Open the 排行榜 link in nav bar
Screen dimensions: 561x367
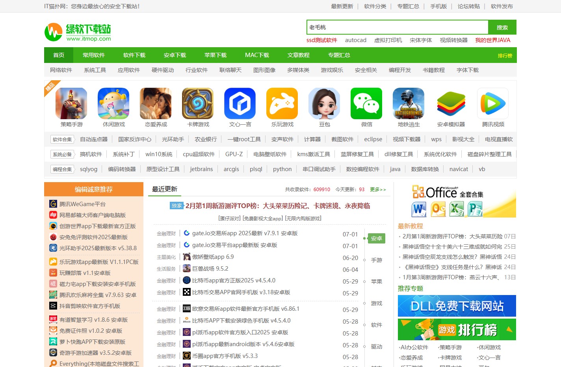click(x=505, y=55)
